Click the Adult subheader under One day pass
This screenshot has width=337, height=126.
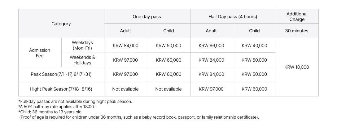[125, 31]
